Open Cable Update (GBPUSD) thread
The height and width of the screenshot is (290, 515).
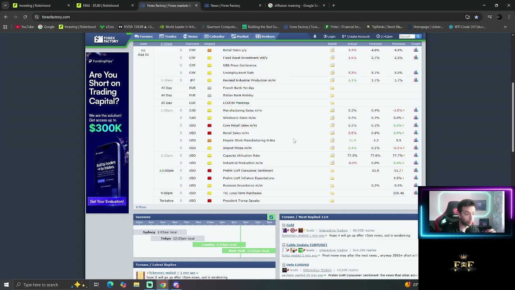click(x=307, y=245)
